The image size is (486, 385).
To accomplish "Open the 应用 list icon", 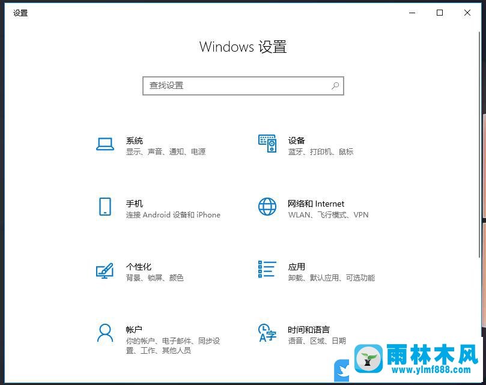I will pos(267,269).
